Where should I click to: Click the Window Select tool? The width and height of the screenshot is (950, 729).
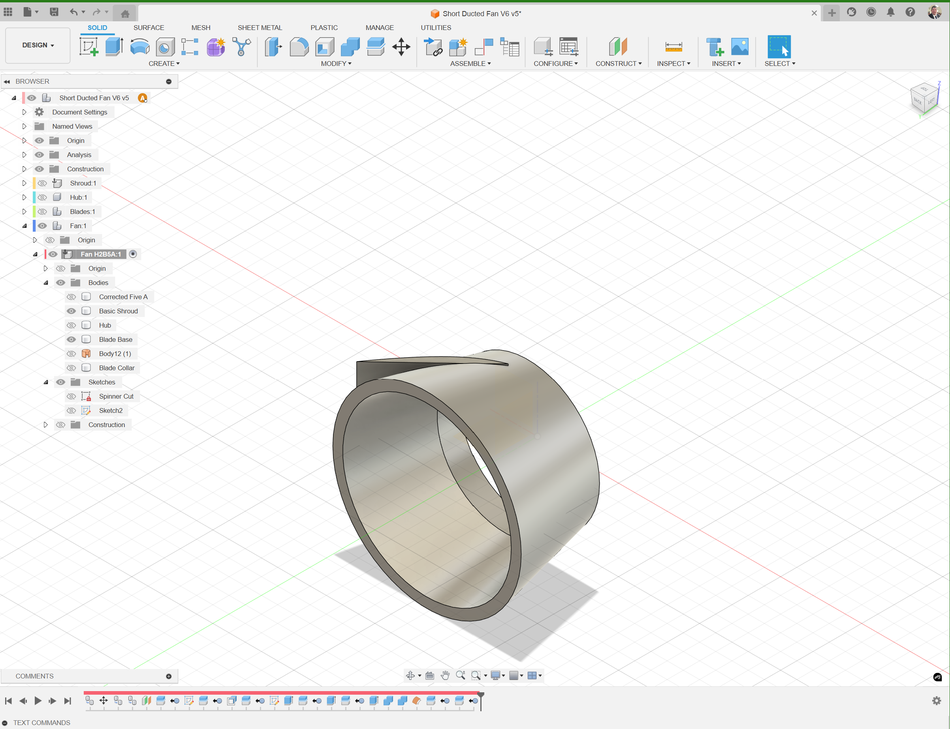pos(779,47)
